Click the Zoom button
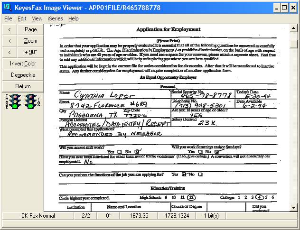This screenshot has height=230, width=300. 30,41
